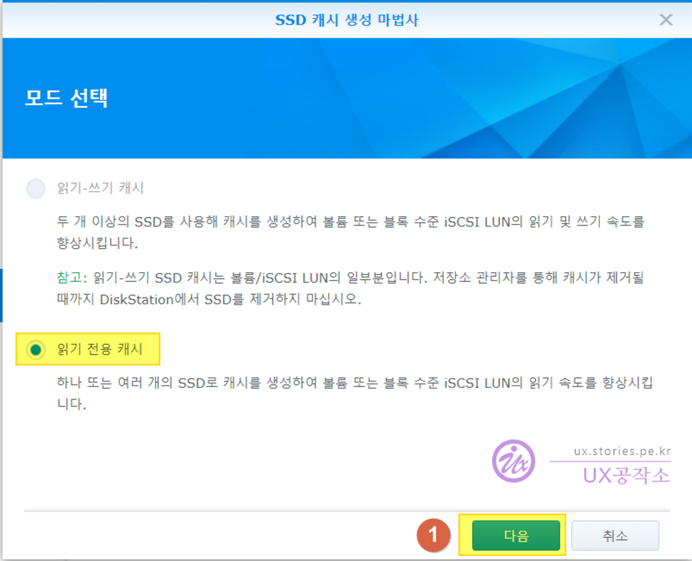This screenshot has height=561, width=692.
Task: Click the blue strip on dialog's left edge
Action: (x=1, y=295)
